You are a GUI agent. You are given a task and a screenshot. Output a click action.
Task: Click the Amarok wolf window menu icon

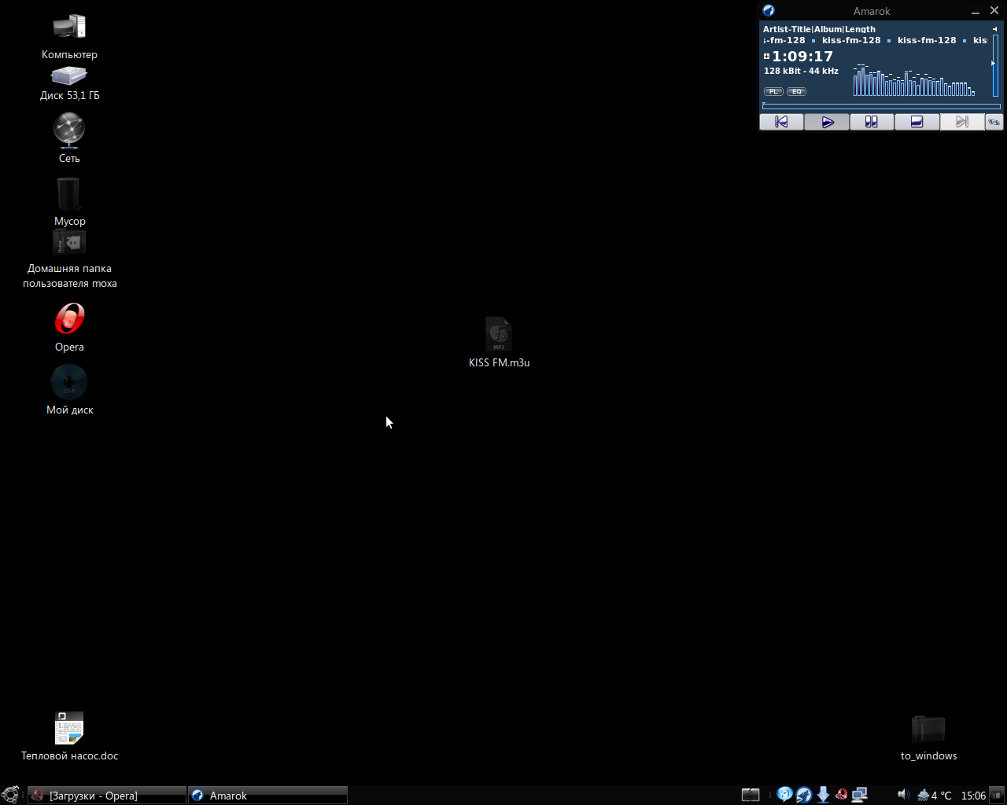click(x=769, y=11)
